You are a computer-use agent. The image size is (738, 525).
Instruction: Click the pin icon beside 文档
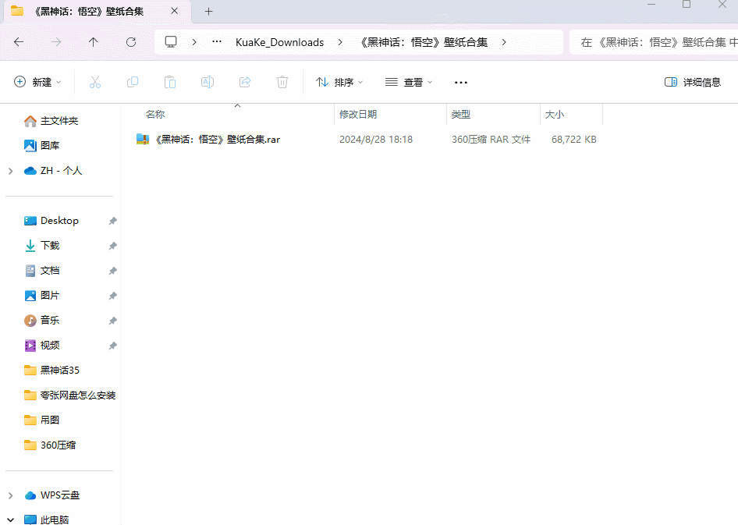click(x=113, y=271)
